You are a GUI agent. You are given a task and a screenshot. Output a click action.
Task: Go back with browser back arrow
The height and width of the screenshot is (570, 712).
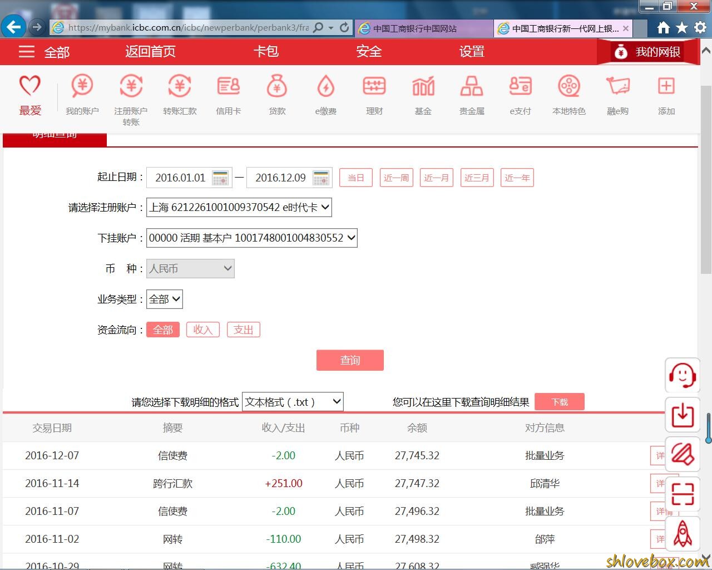coord(13,27)
